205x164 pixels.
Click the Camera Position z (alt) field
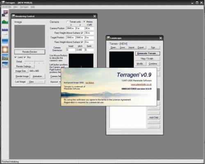(x=89, y=28)
